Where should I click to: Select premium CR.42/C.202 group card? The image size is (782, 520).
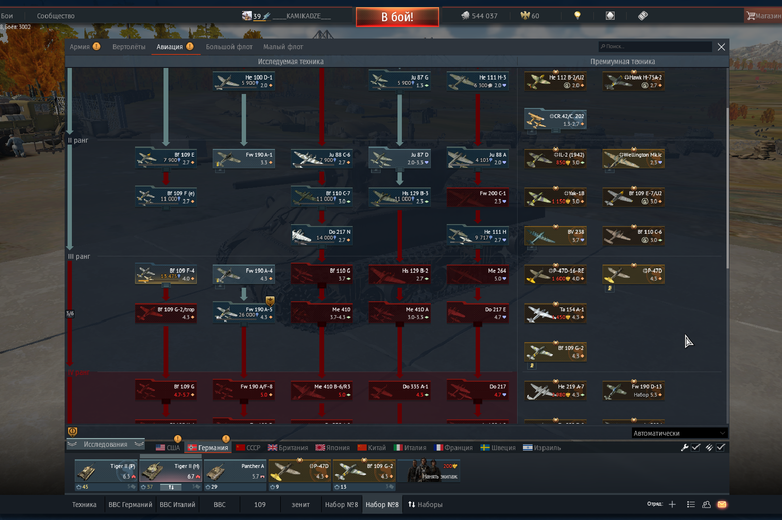555,120
